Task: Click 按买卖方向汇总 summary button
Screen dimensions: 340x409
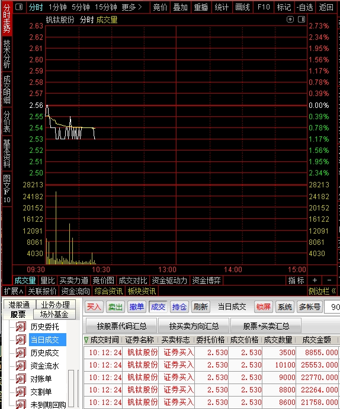Action: (194, 326)
